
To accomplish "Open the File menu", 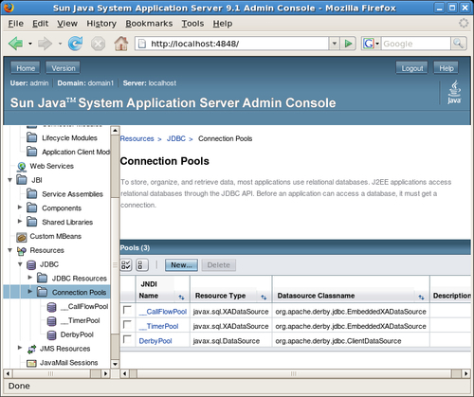I will tap(16, 24).
